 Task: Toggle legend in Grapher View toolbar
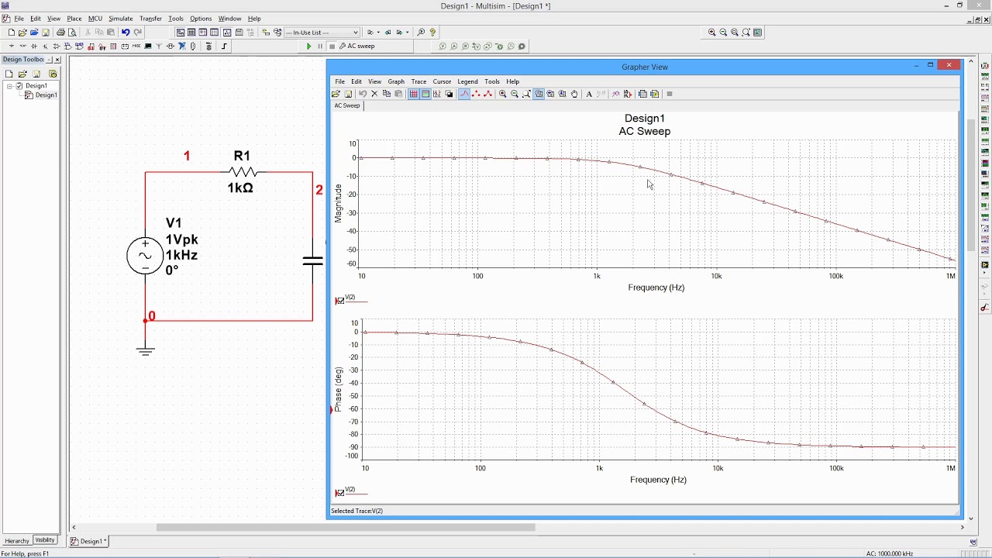(425, 94)
